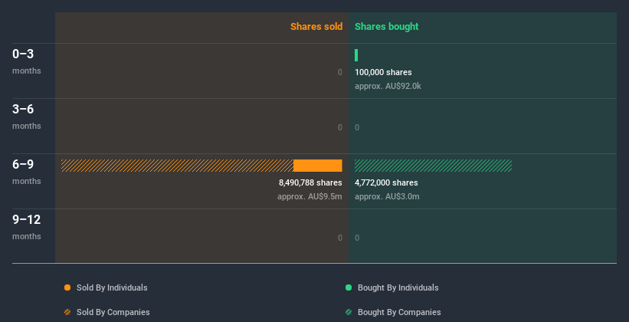The width and height of the screenshot is (629, 322).
Task: Click the 8,490,788 shares value
Action: click(x=310, y=182)
